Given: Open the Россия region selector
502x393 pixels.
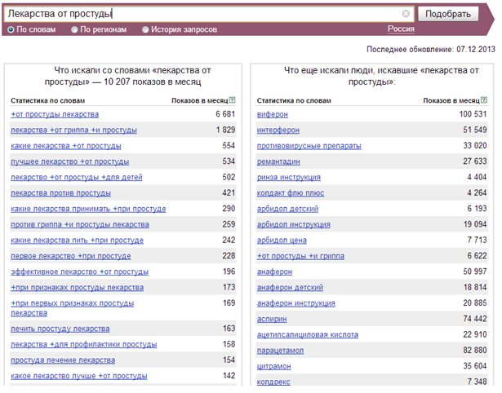Looking at the screenshot, I should [x=401, y=29].
